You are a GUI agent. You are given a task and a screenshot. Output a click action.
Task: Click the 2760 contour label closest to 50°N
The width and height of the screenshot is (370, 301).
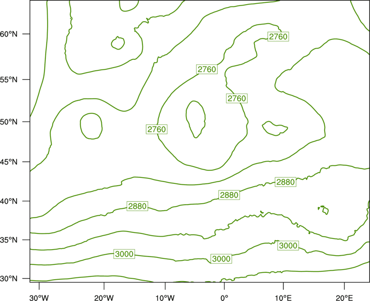coord(157,129)
